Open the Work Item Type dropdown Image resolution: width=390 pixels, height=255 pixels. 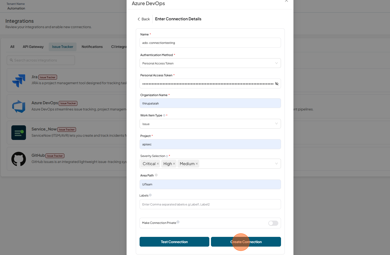click(x=210, y=124)
